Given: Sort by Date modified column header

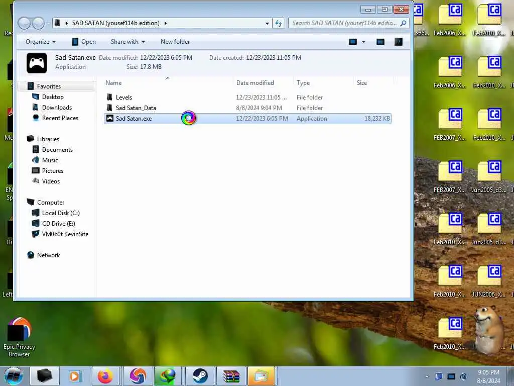Looking at the screenshot, I should (x=263, y=83).
